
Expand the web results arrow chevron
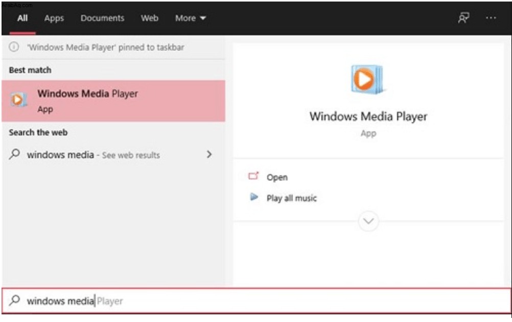click(x=210, y=154)
